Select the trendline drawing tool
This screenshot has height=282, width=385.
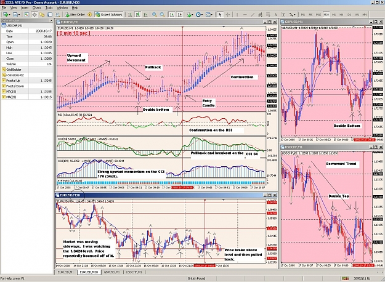[x=253, y=15]
